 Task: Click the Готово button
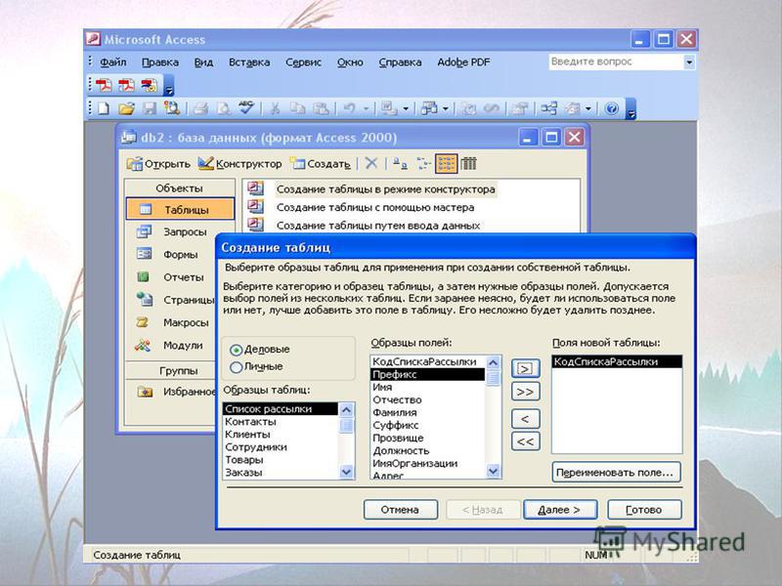pyautogui.click(x=644, y=510)
